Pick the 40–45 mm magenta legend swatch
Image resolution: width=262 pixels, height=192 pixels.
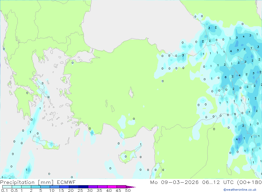(x=112, y=187)
